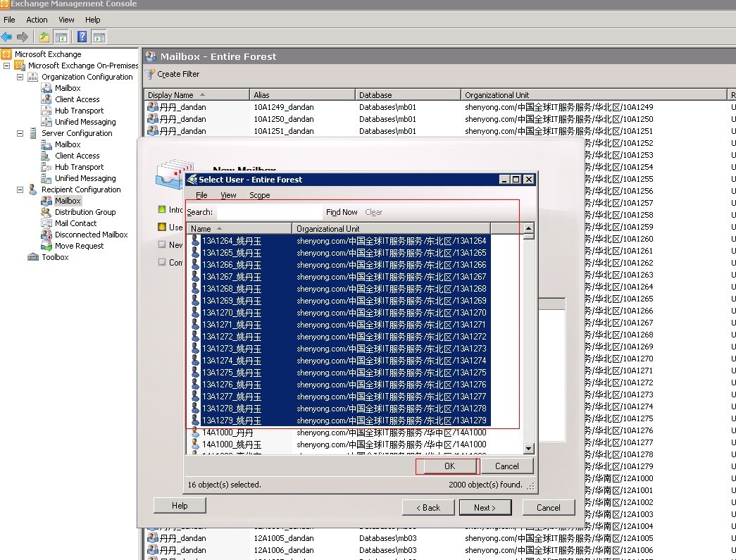Viewport: 736px width, 560px height.
Task: Click the user icon for 13A1264_姚丹玉
Action: 195,241
